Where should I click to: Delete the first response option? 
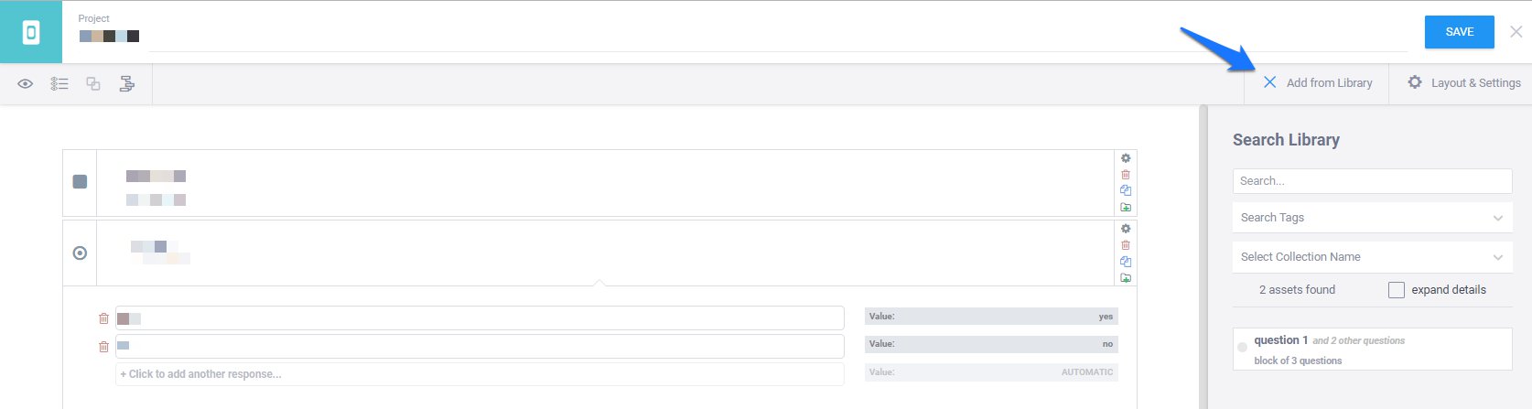point(103,318)
